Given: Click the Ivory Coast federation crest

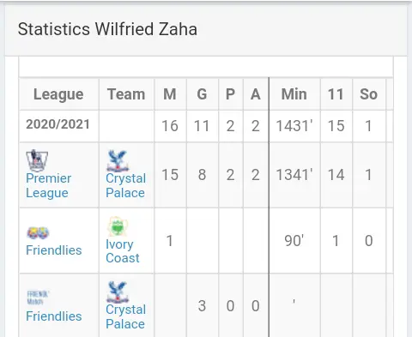Looking at the screenshot, I should point(118,226).
